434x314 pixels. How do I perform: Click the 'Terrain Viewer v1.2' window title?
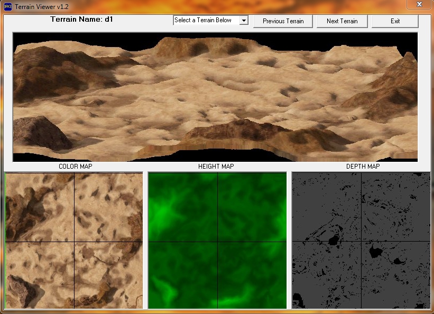click(42, 6)
